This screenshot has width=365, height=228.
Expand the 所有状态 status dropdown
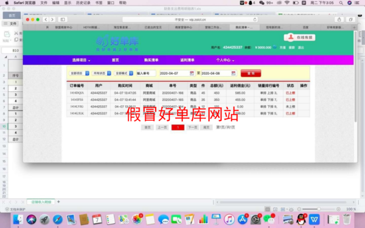pos(102,74)
